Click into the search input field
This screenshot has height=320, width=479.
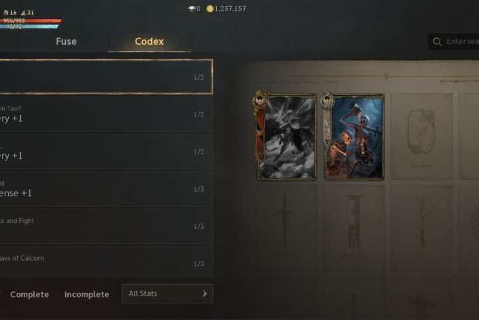point(454,42)
